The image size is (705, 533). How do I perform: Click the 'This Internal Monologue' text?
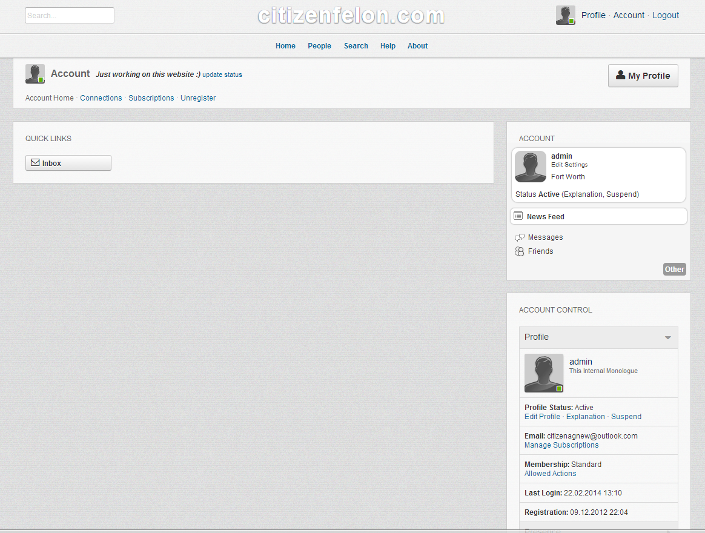click(603, 371)
